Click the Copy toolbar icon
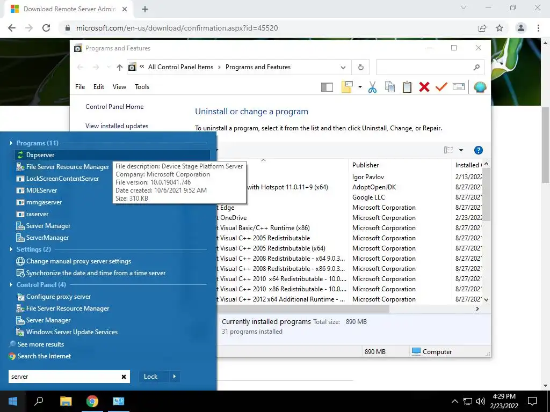Screen dimensions: 550x412 pyautogui.click(x=390, y=87)
